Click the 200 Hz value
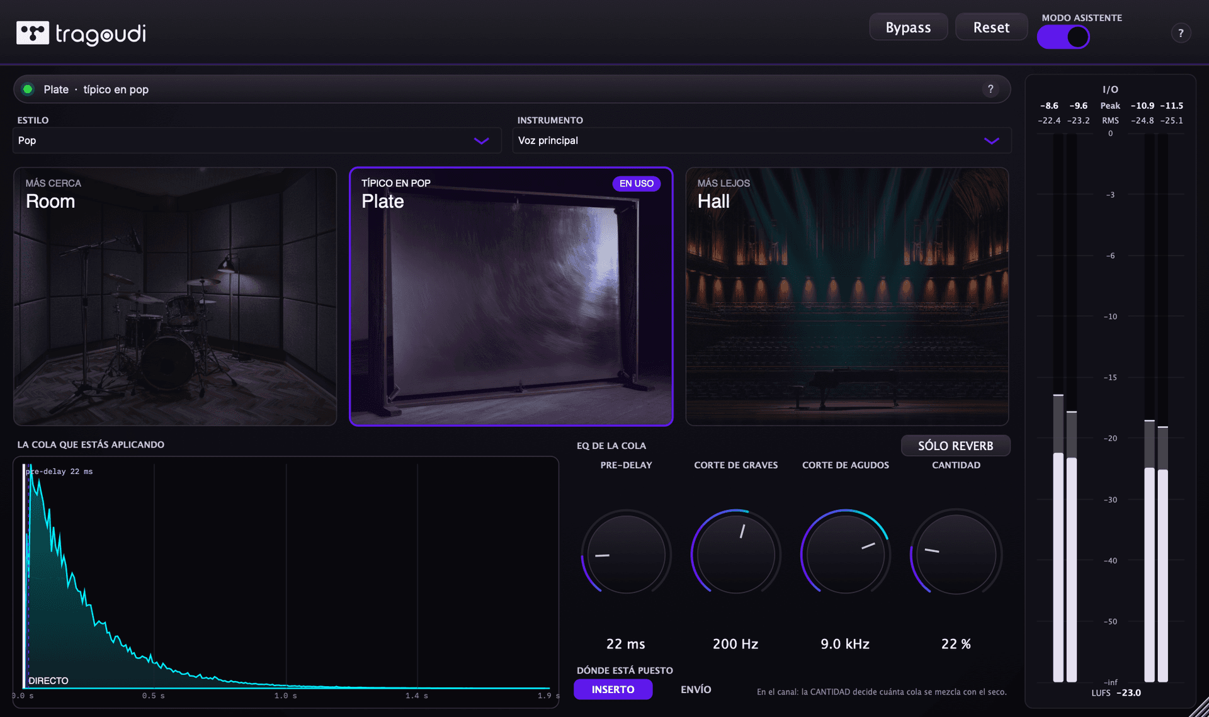1209x717 pixels. point(735,644)
